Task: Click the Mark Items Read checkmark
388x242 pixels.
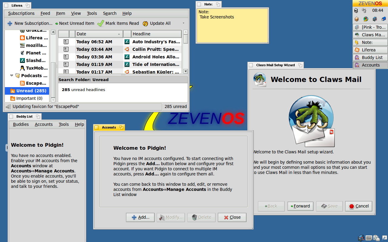Action: tap(100, 23)
